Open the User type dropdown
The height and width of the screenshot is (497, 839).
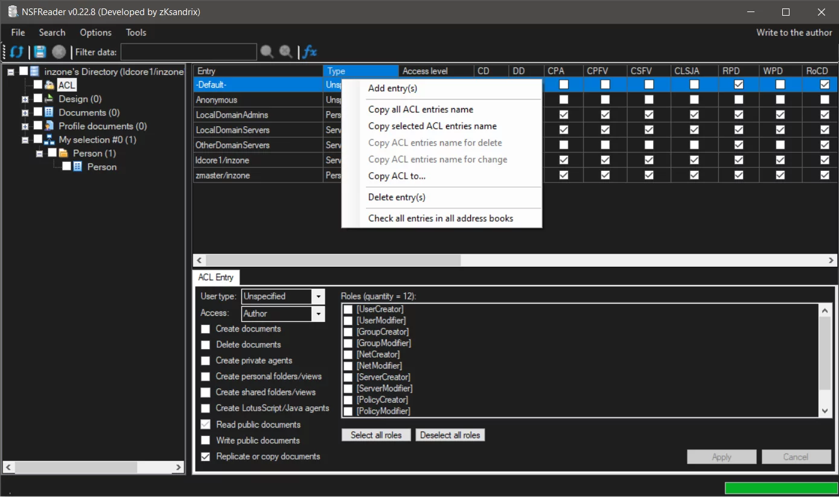[x=318, y=297]
